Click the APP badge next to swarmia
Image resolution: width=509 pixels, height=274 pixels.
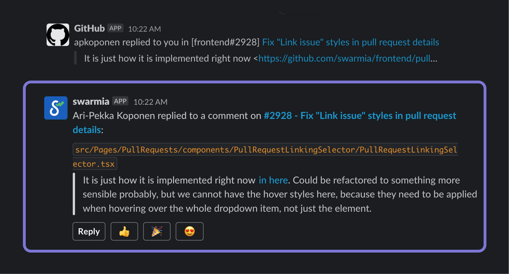[120, 101]
